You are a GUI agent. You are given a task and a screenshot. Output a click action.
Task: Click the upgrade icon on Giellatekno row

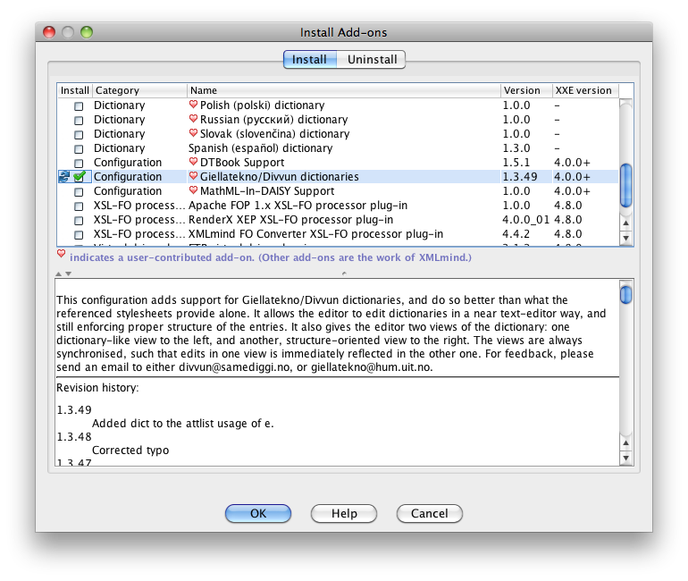coord(64,177)
